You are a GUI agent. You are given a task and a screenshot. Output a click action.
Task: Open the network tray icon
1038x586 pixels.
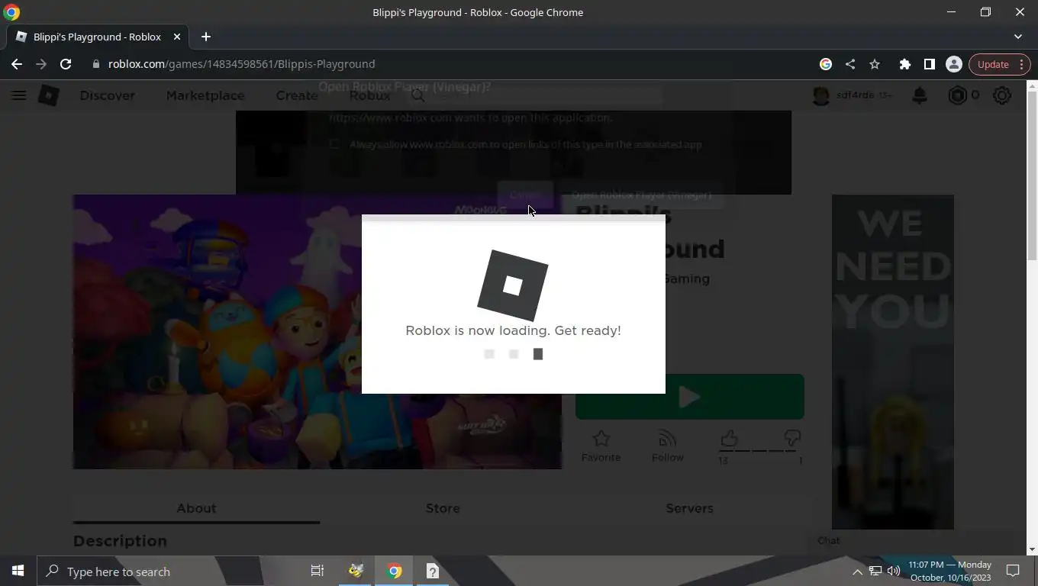(875, 572)
